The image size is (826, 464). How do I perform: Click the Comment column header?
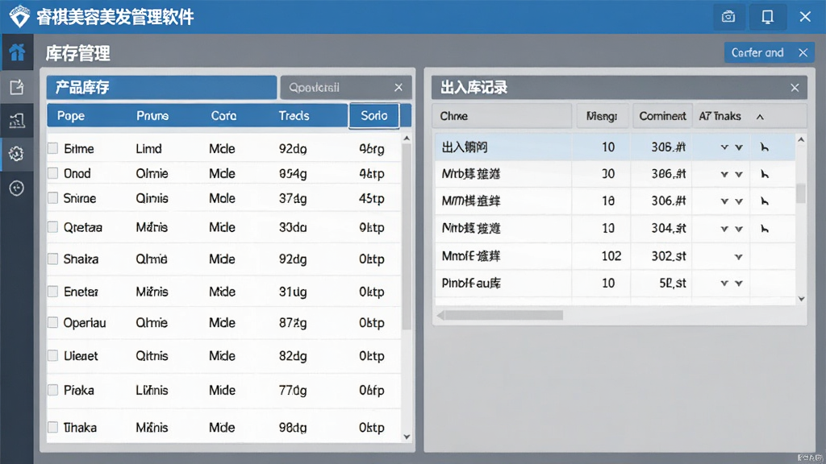(662, 116)
